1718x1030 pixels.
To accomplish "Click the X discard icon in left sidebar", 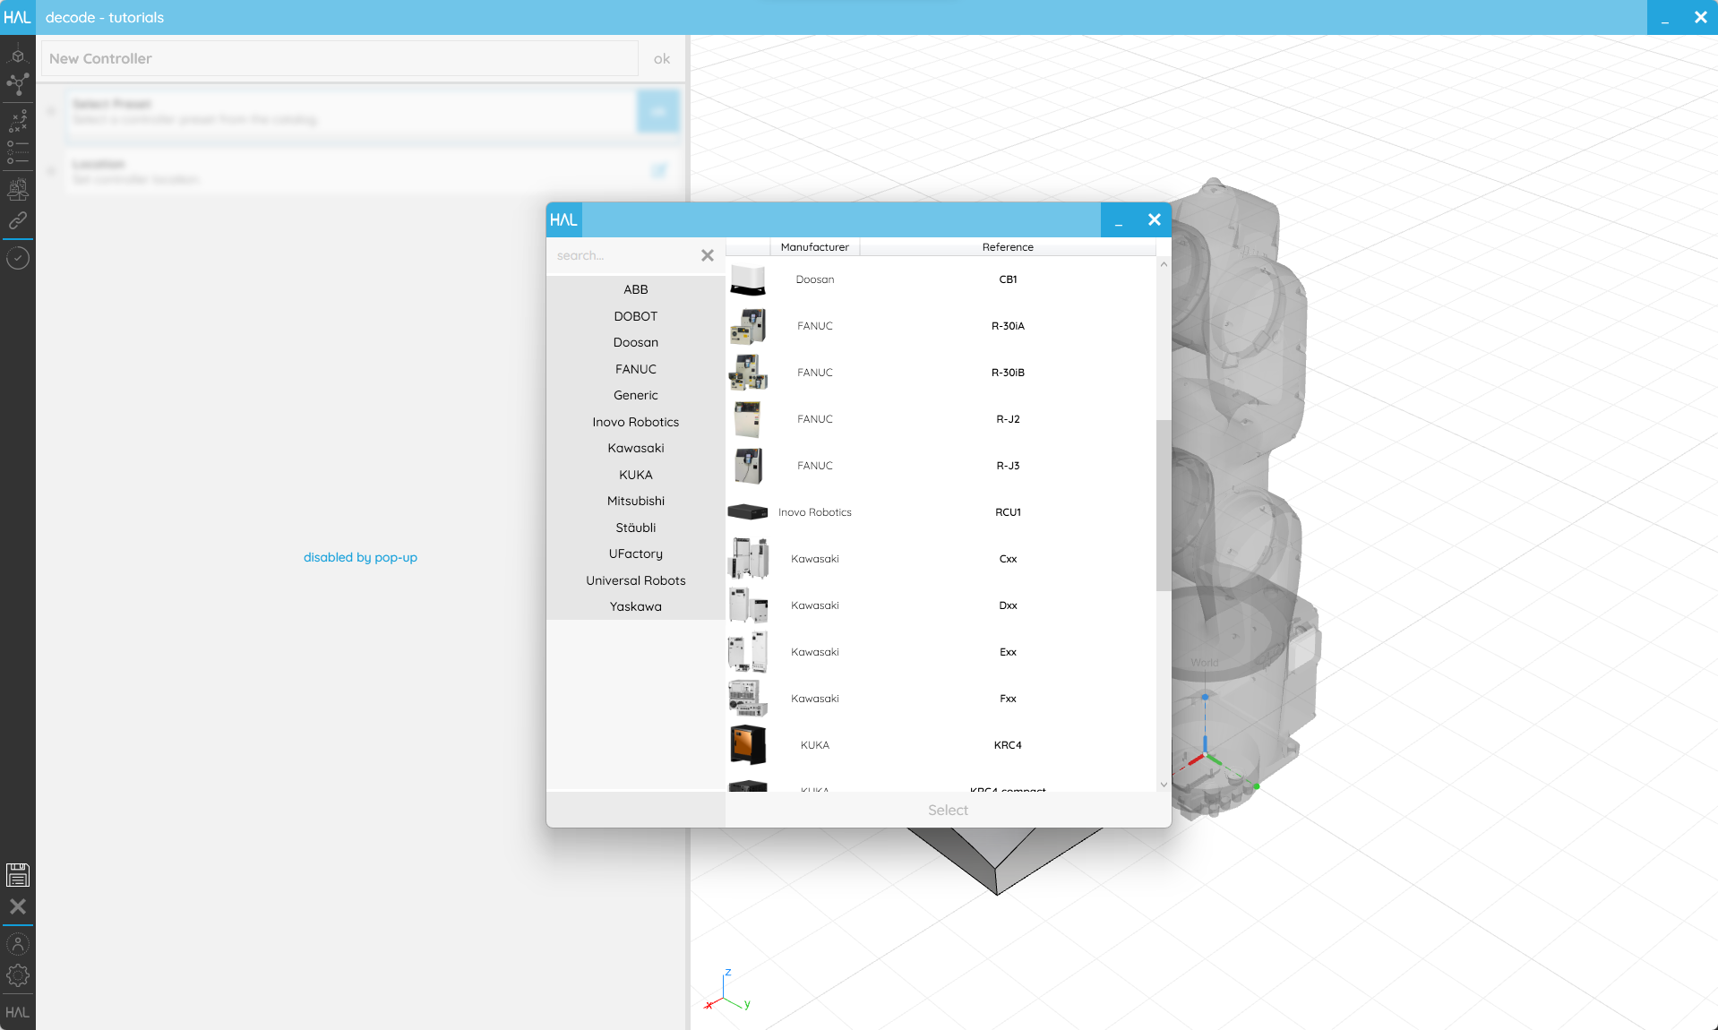I will pos(18,906).
